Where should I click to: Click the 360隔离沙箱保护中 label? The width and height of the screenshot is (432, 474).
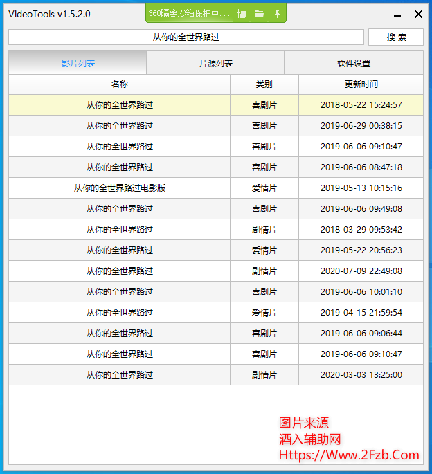tap(189, 13)
